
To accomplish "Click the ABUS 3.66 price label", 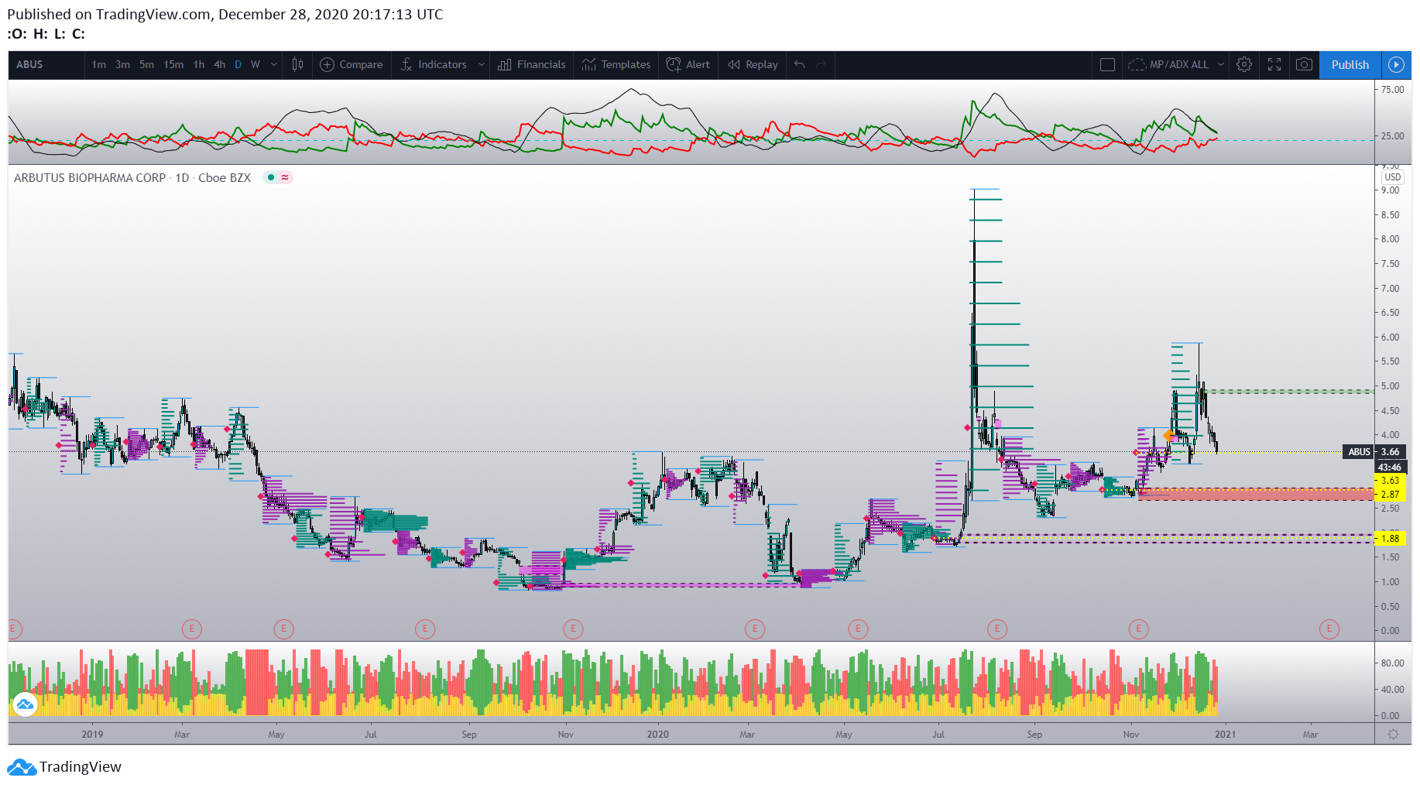I will tap(1374, 452).
